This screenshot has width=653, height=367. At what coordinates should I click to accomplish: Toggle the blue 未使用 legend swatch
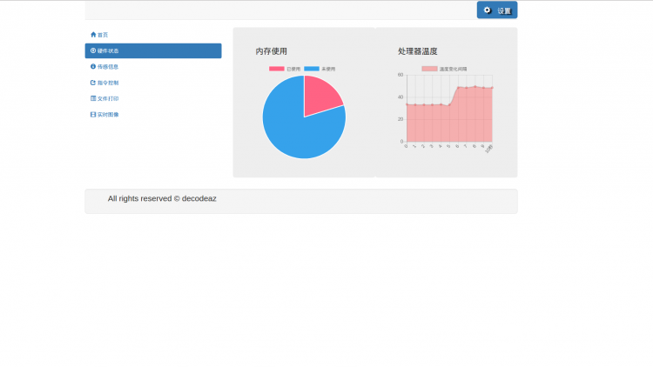coord(312,69)
